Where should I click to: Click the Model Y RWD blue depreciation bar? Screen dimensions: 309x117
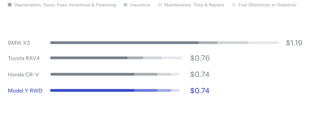click(92, 90)
